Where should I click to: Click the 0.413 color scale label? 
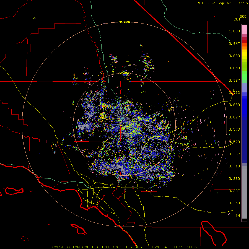pyautogui.click(x=234, y=166)
